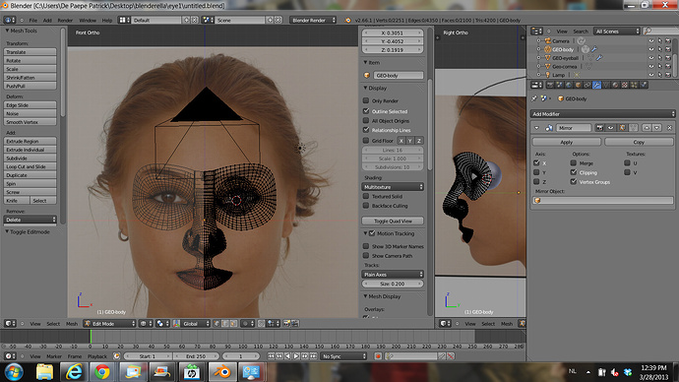Screen dimensions: 679x382
Task: Open the Window menu
Action: click(x=88, y=21)
